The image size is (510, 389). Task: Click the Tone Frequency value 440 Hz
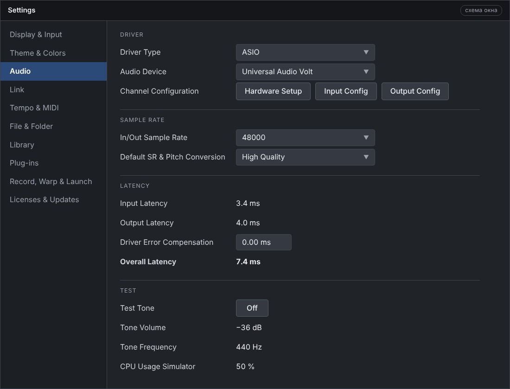249,347
